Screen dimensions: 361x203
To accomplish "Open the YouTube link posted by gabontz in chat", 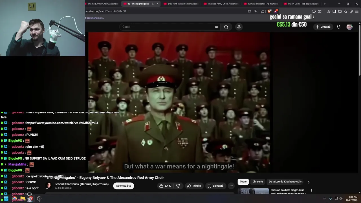I will [62, 123].
